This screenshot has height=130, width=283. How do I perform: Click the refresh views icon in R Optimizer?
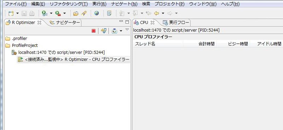click(104, 31)
